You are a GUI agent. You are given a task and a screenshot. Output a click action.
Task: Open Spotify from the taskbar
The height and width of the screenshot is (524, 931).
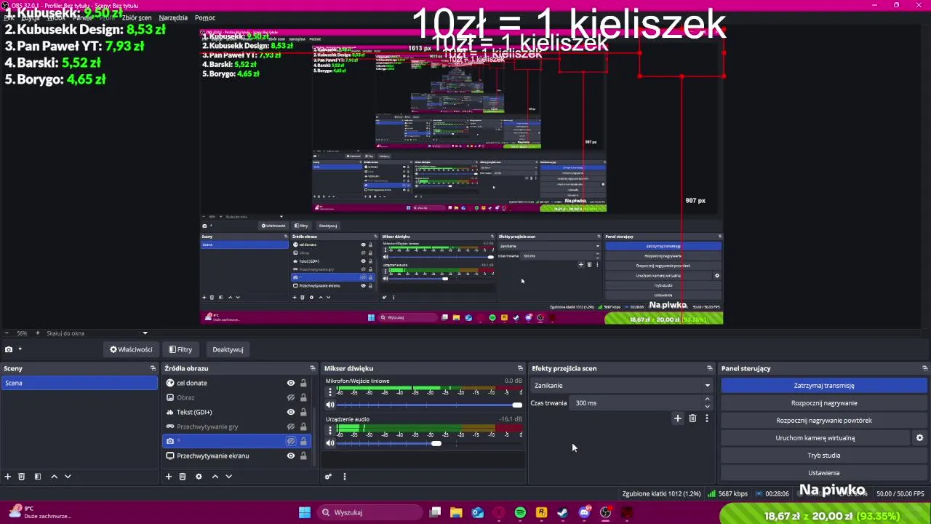pyautogui.click(x=520, y=512)
